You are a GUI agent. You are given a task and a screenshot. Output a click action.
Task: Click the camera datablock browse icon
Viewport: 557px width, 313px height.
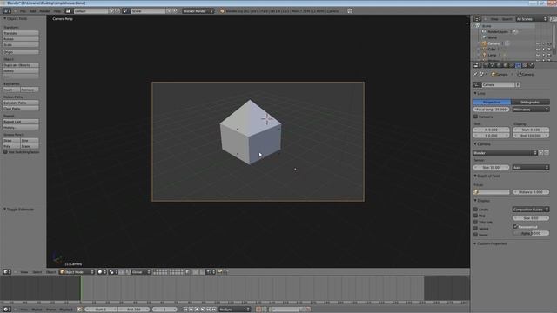point(477,85)
